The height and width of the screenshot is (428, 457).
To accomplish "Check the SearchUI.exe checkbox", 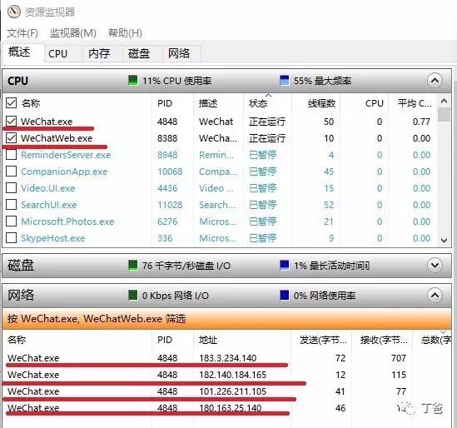I will (11, 205).
